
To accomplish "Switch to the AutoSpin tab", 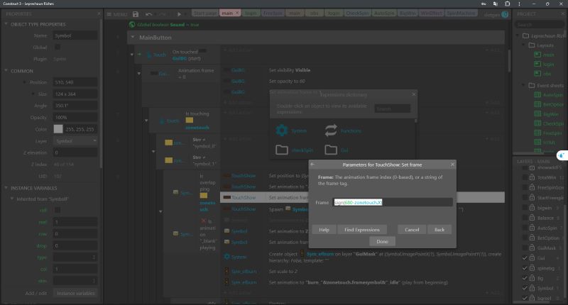I will pos(384,13).
